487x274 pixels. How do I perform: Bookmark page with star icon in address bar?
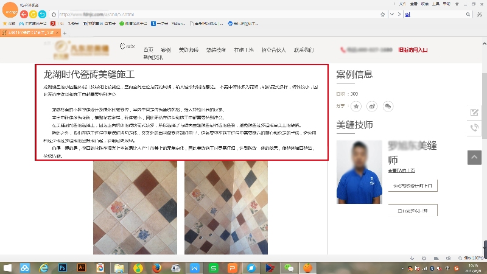[383, 14]
